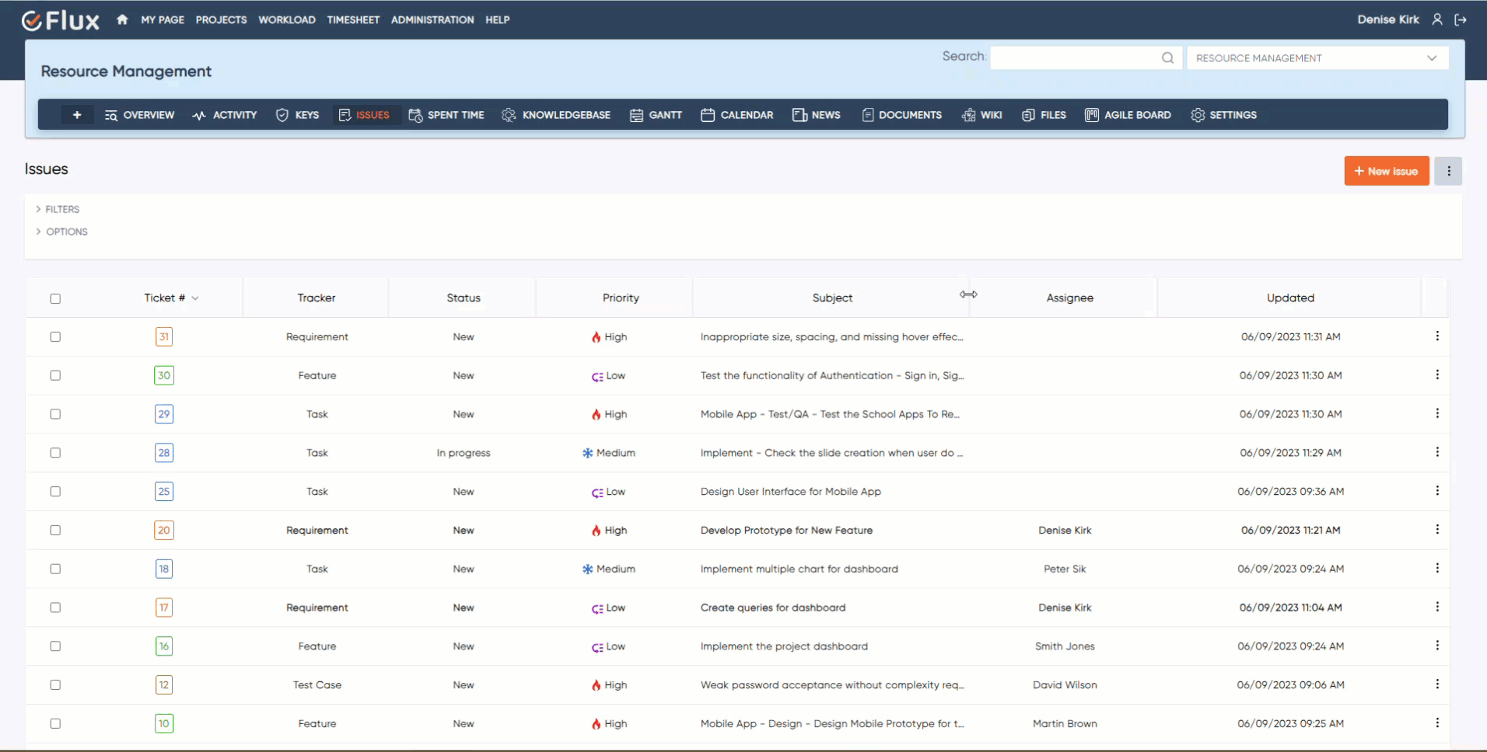Open the Administration menu
The width and height of the screenshot is (1487, 752).
(432, 19)
